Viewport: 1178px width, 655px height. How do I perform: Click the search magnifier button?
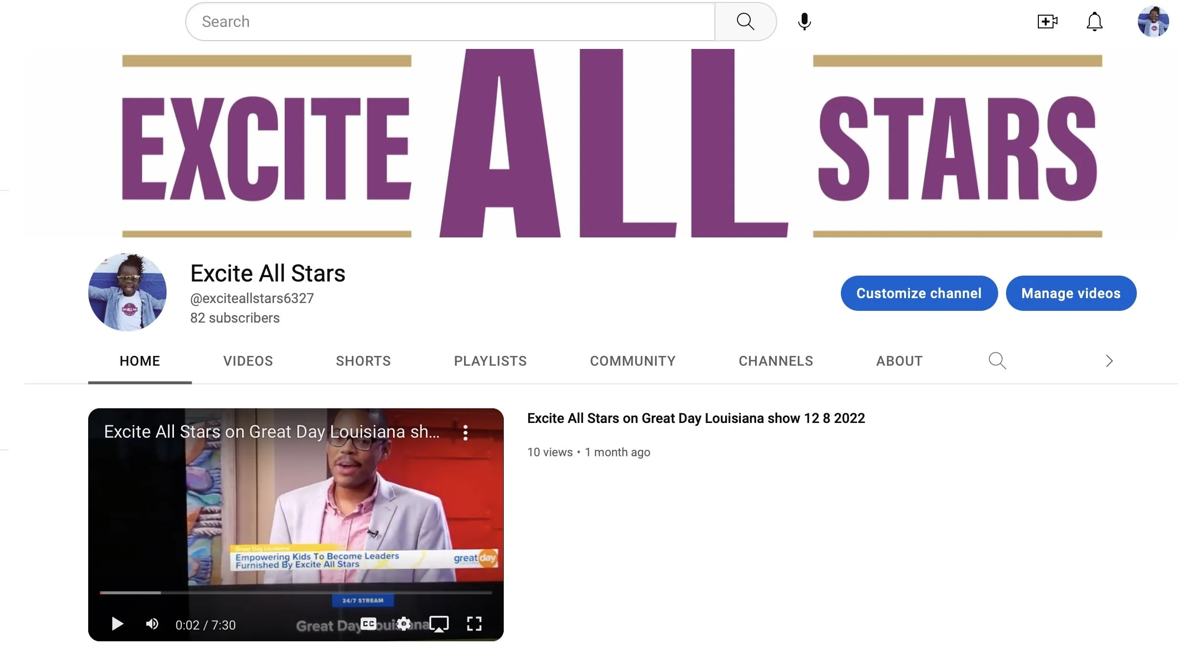(745, 22)
